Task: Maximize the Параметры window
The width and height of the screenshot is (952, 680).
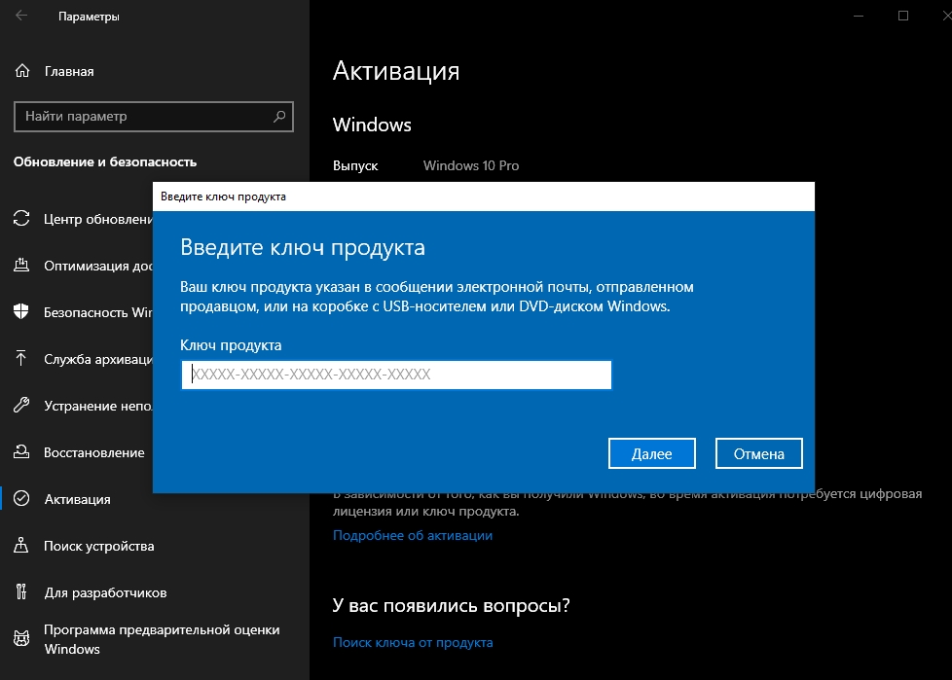Action: coord(902,16)
